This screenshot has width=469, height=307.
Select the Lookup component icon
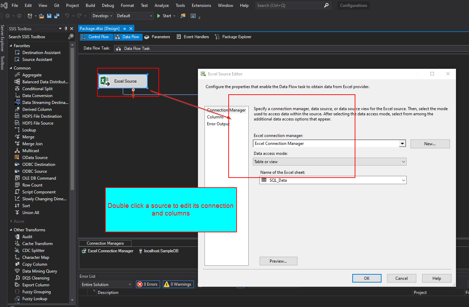click(x=17, y=130)
